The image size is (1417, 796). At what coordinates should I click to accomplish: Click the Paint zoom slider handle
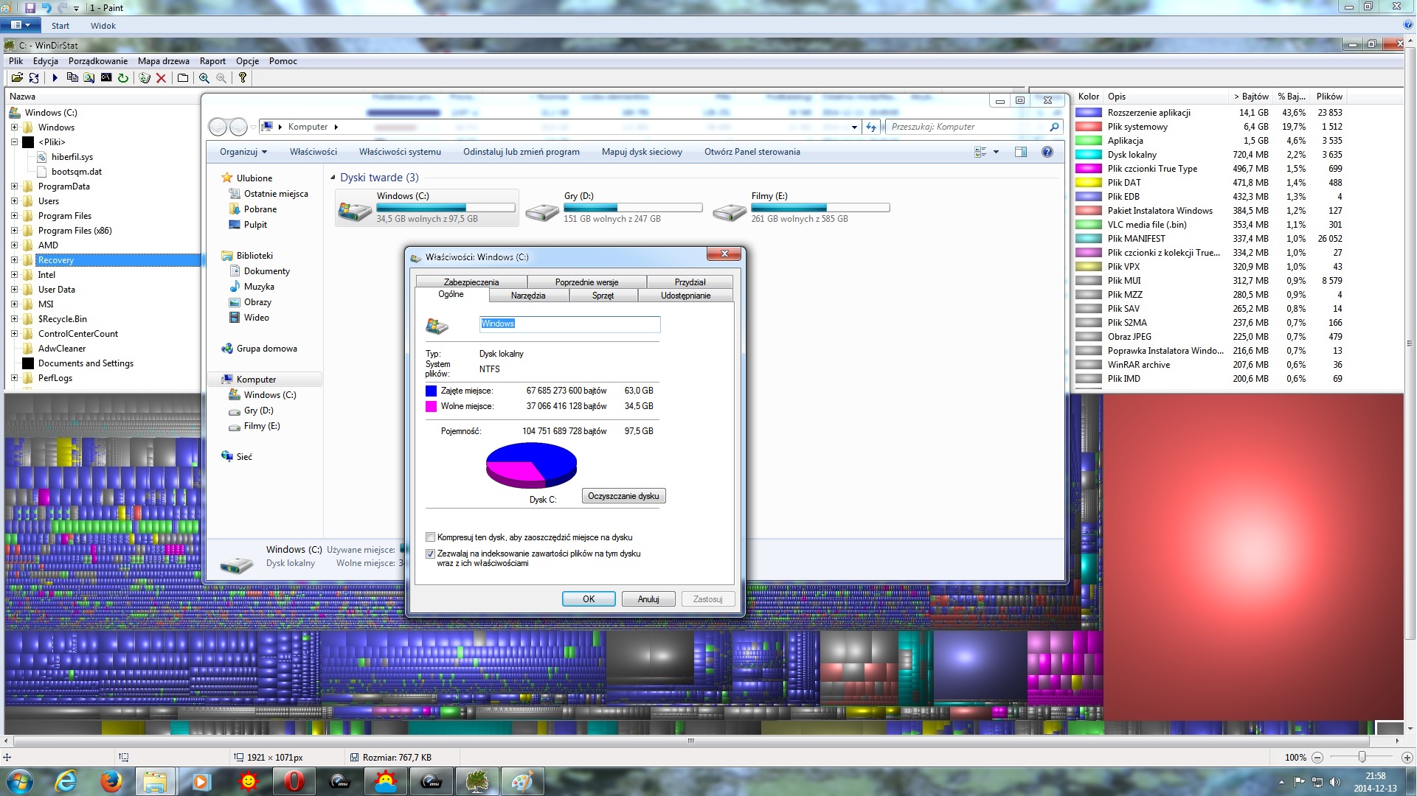(x=1362, y=757)
